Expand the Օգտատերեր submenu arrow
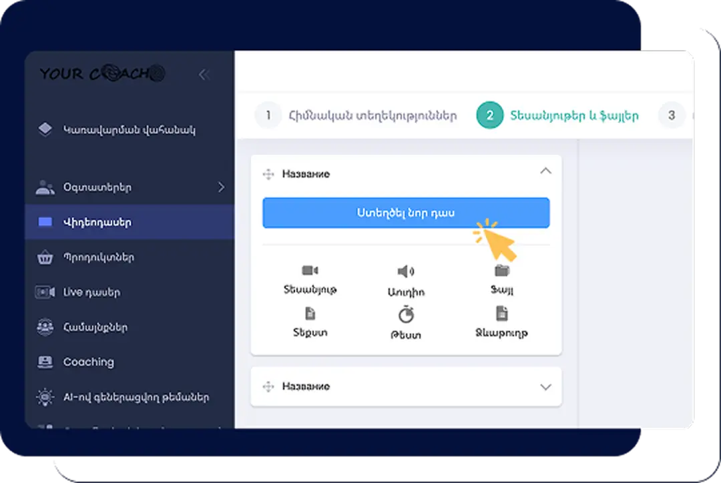This screenshot has width=721, height=483. (222, 187)
